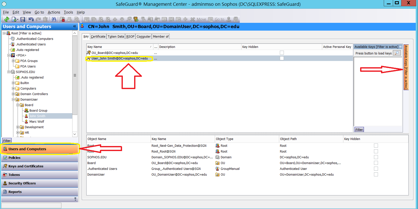418x209 pixels.
Task: Click the Redo arrow toolbar icon
Action: point(38,19)
